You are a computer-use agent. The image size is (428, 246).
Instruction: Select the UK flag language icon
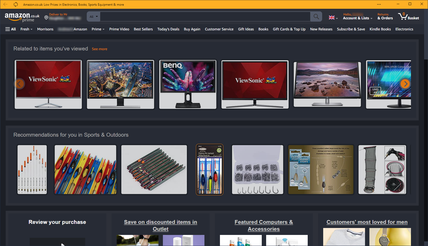click(x=332, y=17)
